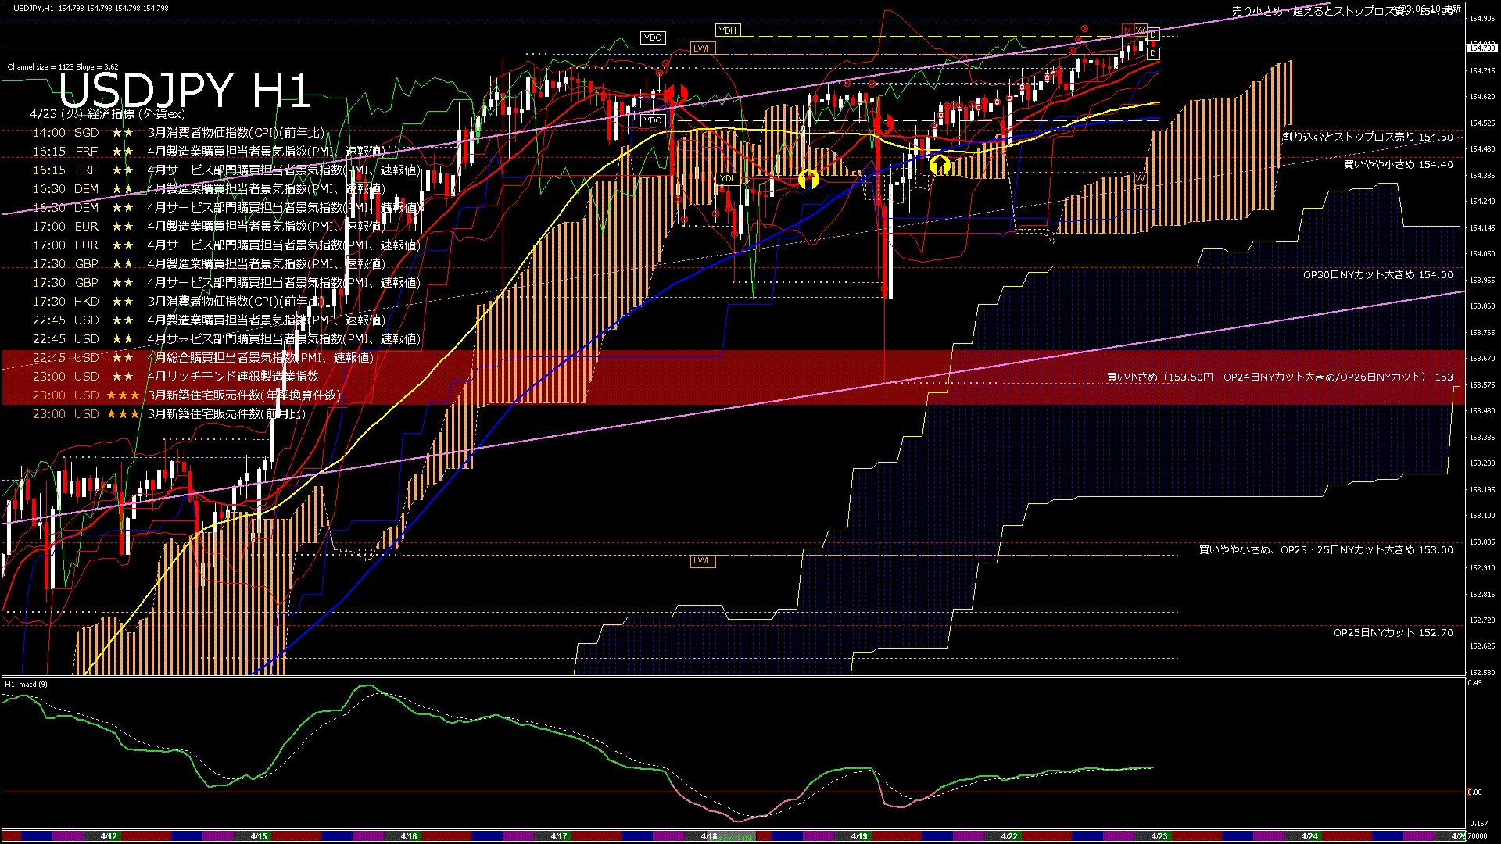
Task: Click the 4/22 date on the time axis
Action: tap(1009, 836)
